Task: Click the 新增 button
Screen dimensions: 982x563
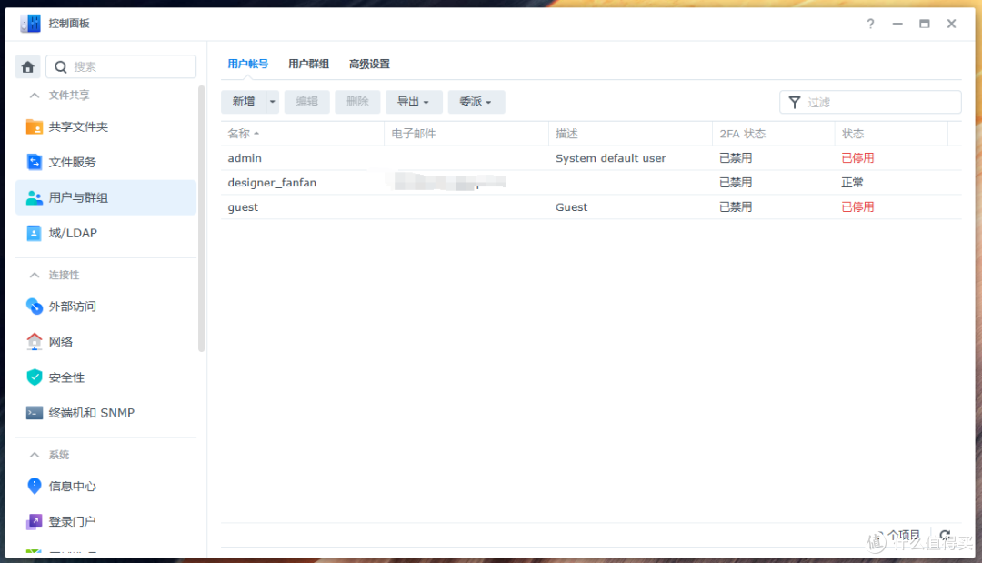Action: [244, 102]
